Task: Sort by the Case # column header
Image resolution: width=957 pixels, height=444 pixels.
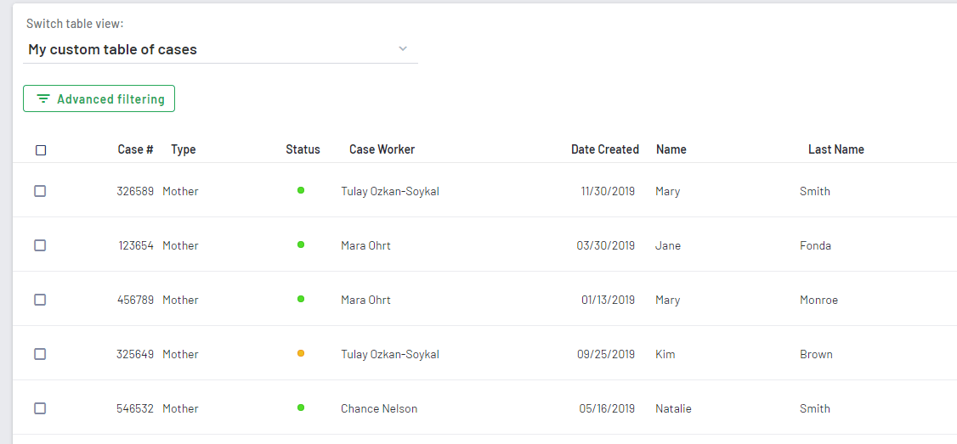Action: click(x=135, y=149)
